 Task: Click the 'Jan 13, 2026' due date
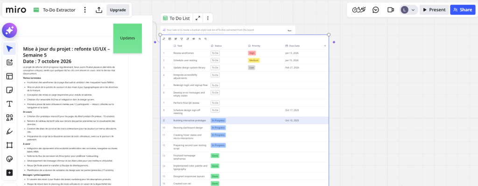(292, 53)
